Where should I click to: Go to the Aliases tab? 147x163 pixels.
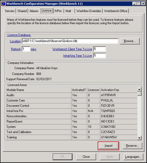tap(34, 11)
